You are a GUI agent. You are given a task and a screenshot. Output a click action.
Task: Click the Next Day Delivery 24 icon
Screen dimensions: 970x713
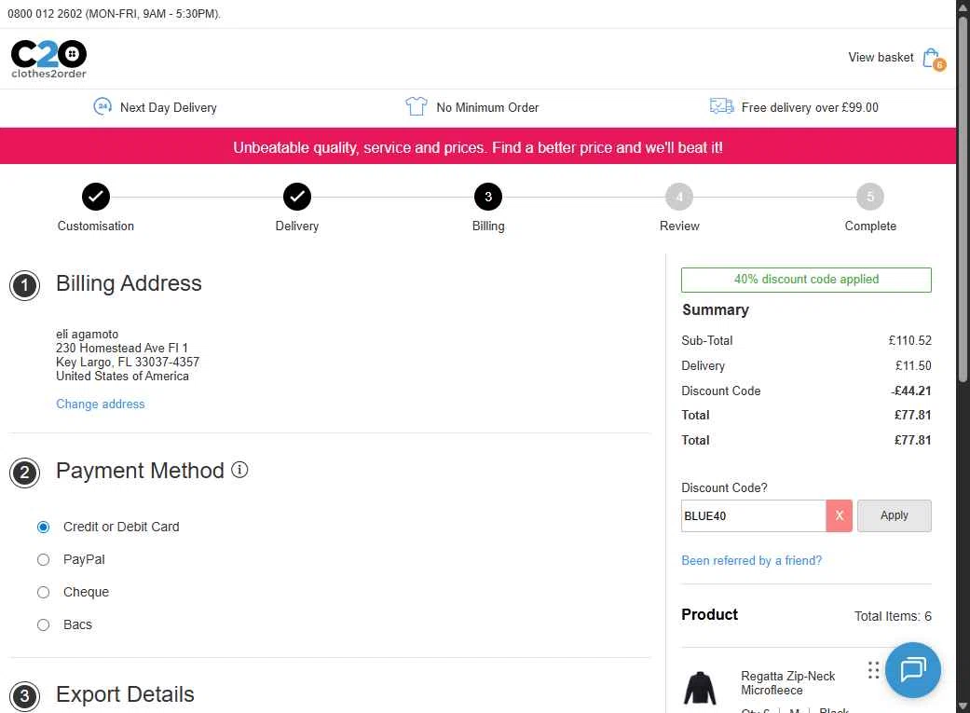[x=102, y=106]
